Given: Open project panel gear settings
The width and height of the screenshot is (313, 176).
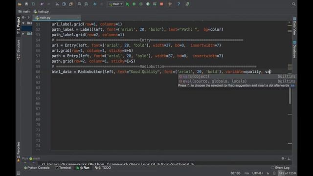Looking at the screenshot, I should (23, 18).
